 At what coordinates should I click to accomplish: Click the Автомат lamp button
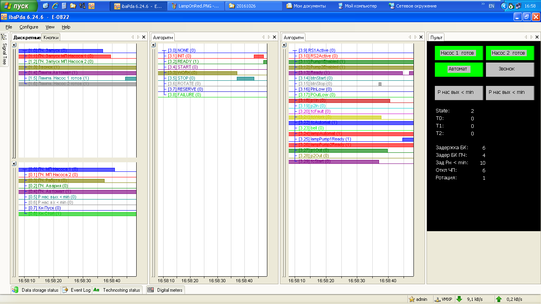pyautogui.click(x=459, y=69)
